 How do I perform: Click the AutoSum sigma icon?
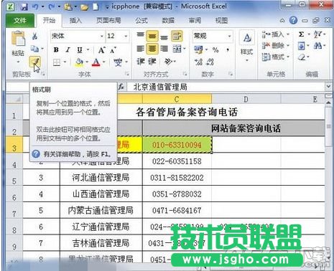coord(301,34)
